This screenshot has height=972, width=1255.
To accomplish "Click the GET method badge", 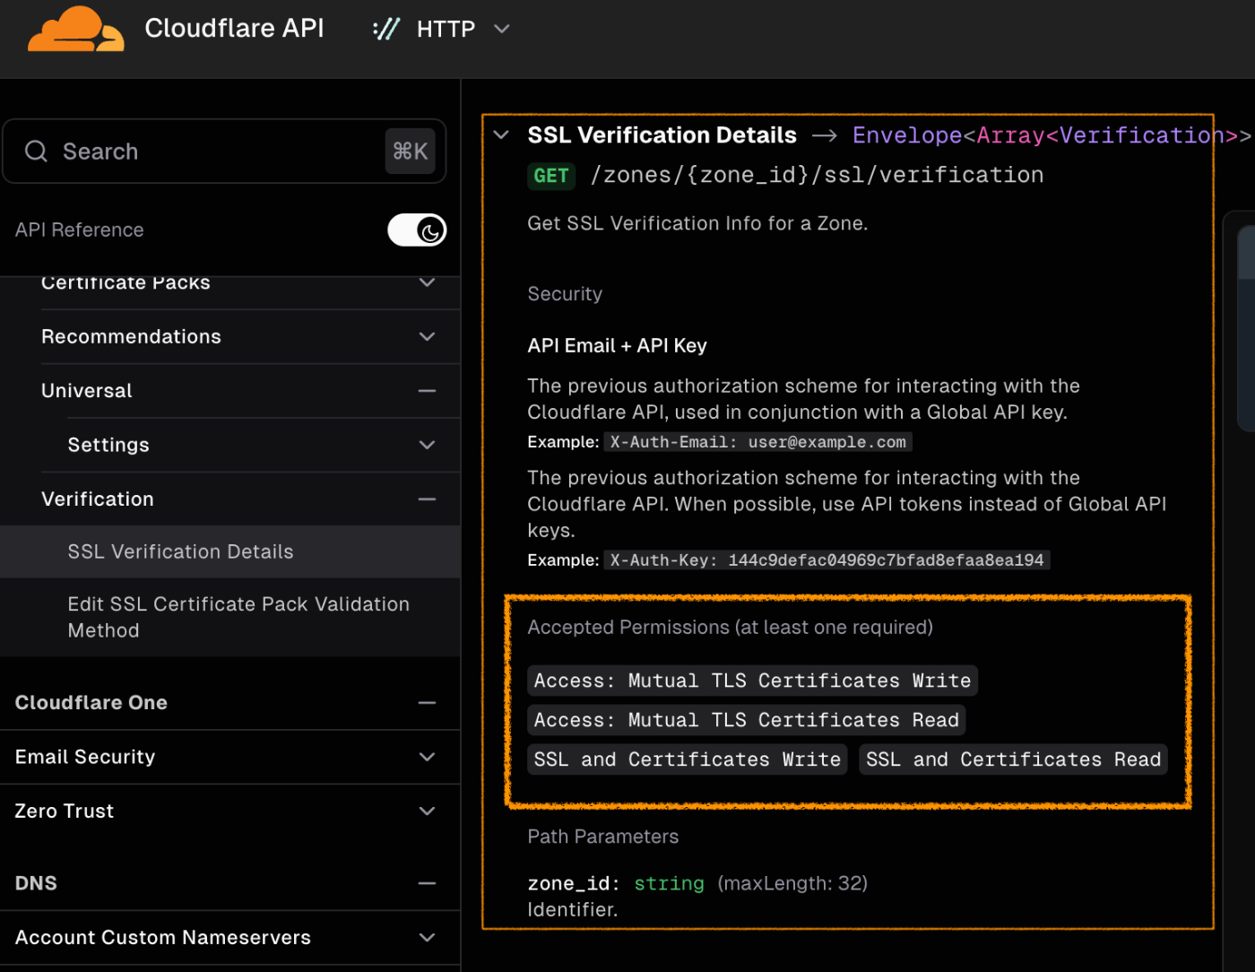I will tap(550, 176).
